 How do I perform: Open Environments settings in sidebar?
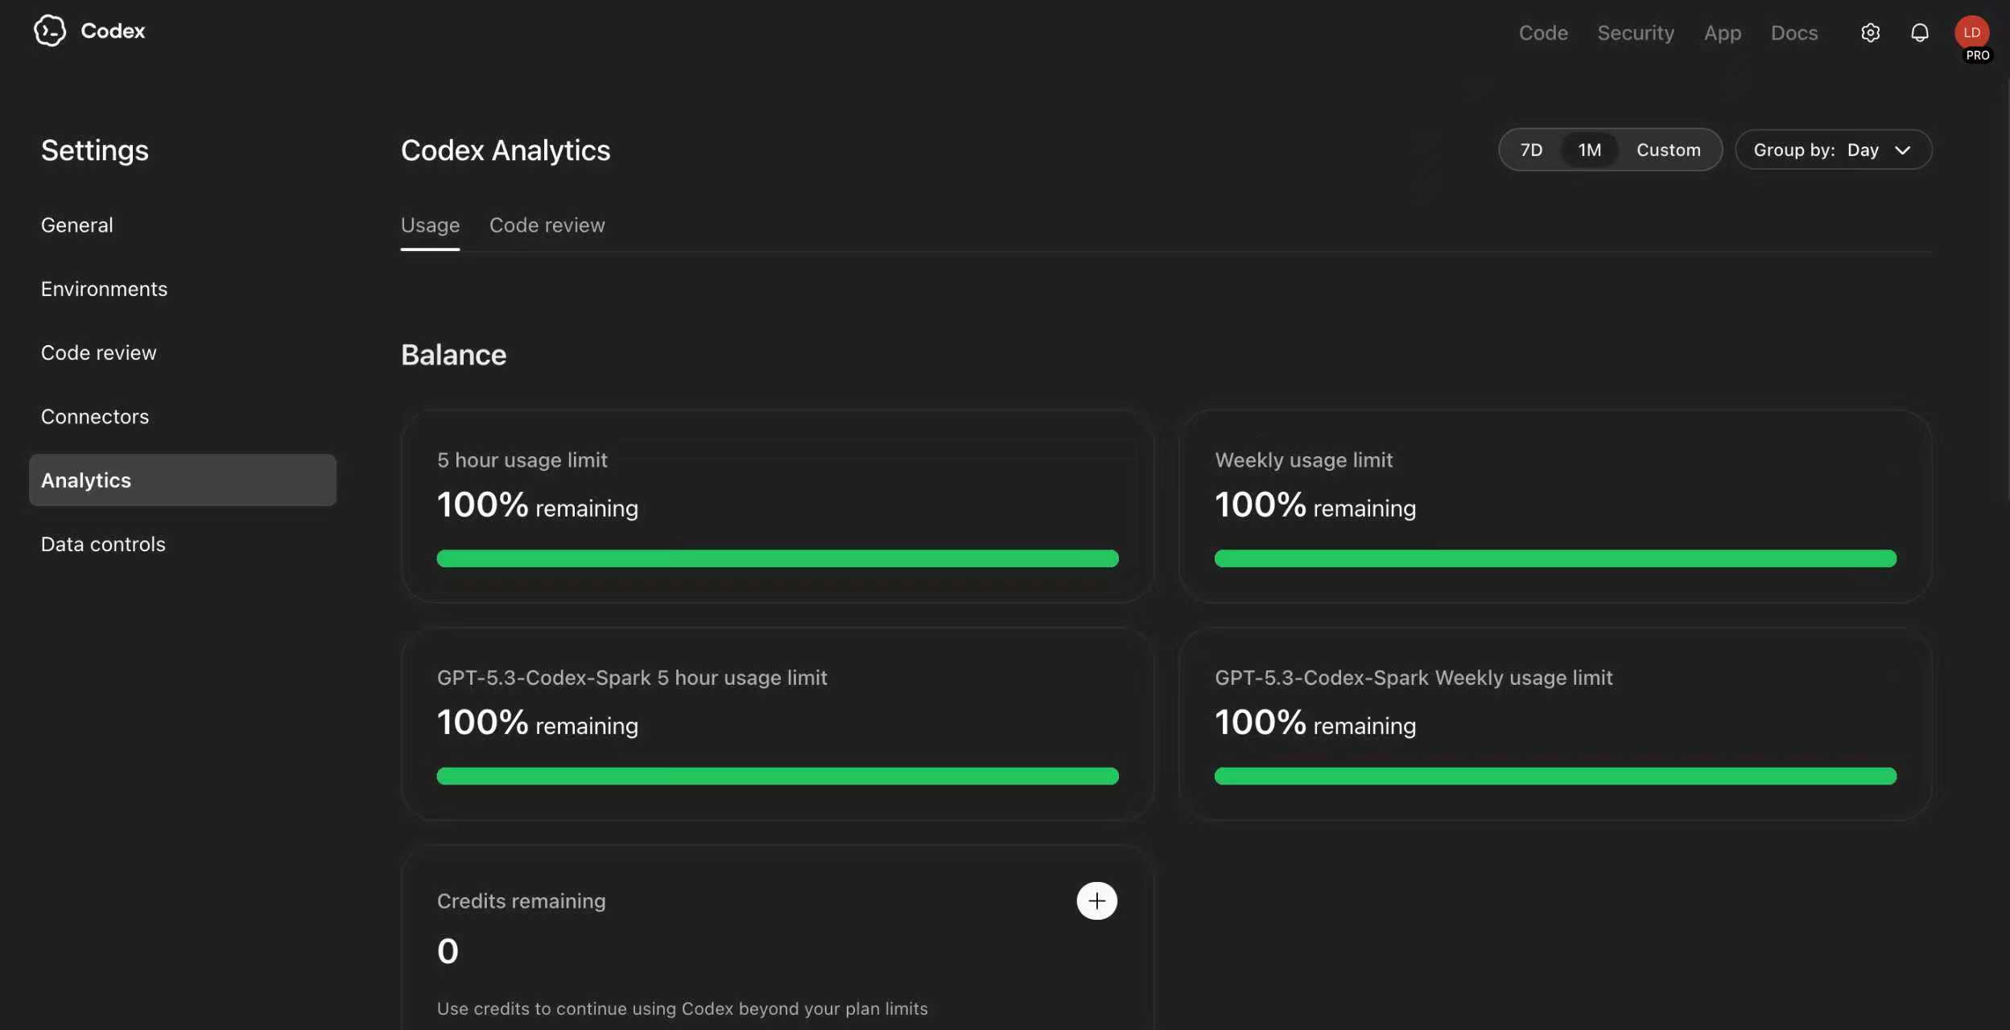click(104, 289)
